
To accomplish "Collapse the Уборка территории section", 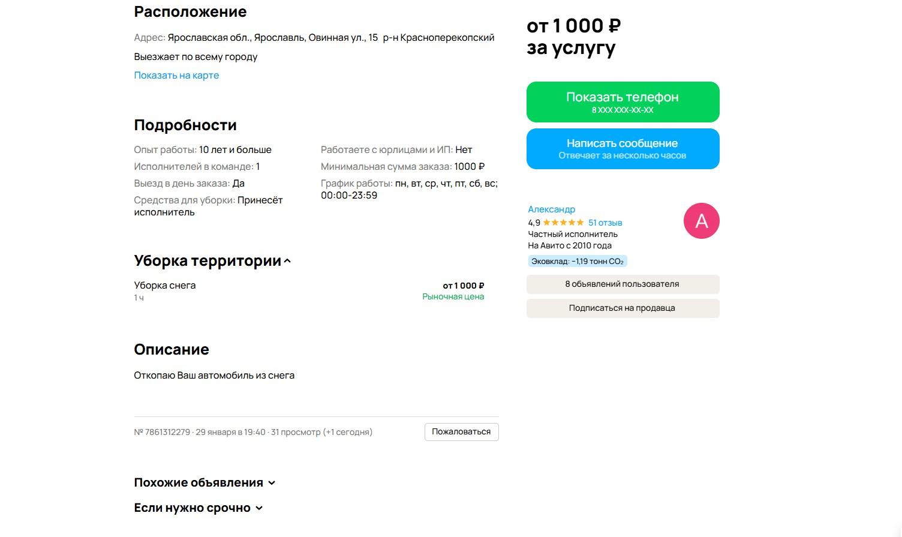I will (287, 261).
